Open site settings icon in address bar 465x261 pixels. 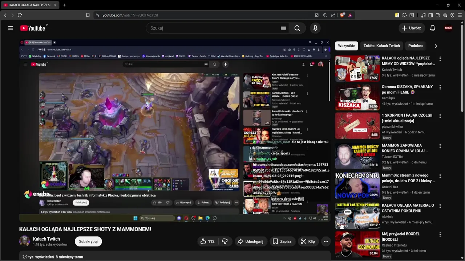97,15
